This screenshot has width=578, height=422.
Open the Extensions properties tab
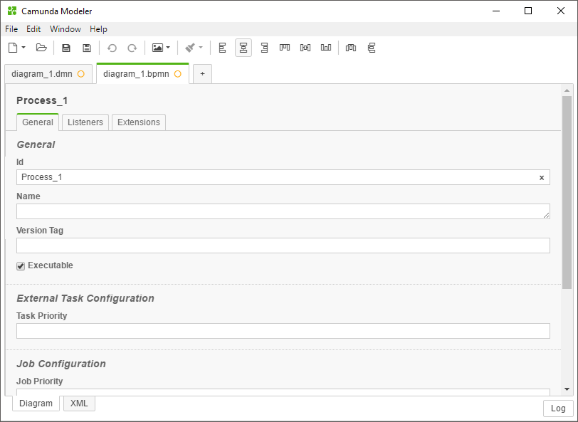[139, 122]
